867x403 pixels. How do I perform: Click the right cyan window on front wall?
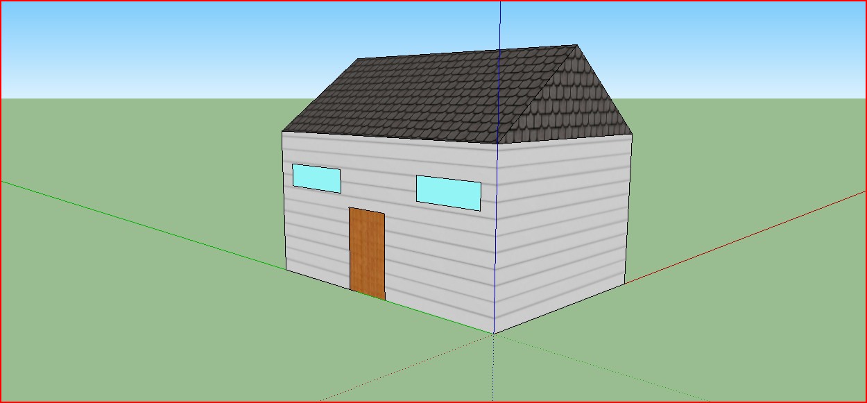(x=448, y=192)
